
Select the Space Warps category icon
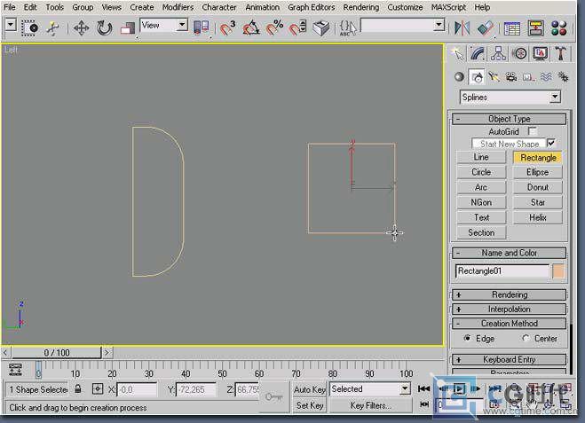pos(546,77)
